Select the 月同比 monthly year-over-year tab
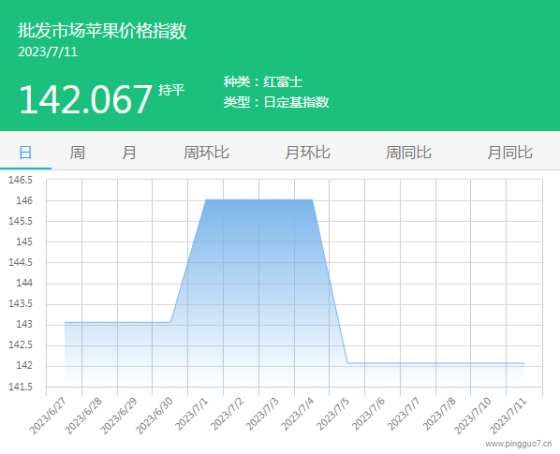The image size is (560, 454). tap(510, 153)
